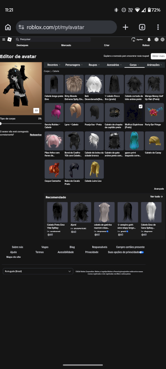
Task: Select Cabelo longo preto Emo hair
Action: point(54,84)
